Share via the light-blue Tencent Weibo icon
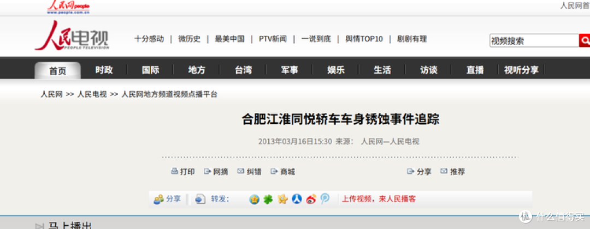 click(324, 200)
